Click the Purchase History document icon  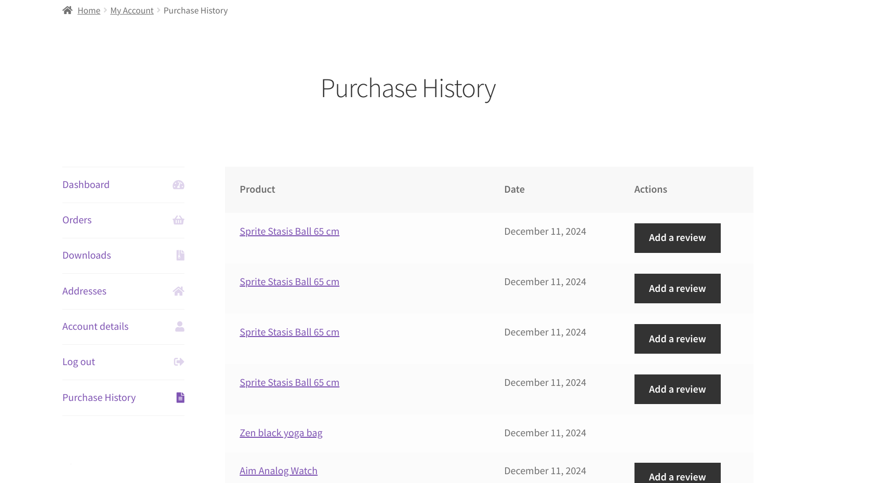click(x=180, y=398)
